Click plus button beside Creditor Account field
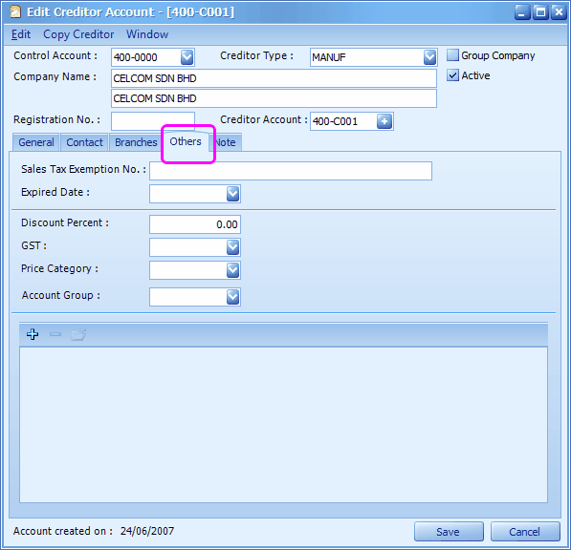Screen dimensions: 571x550 coord(384,121)
